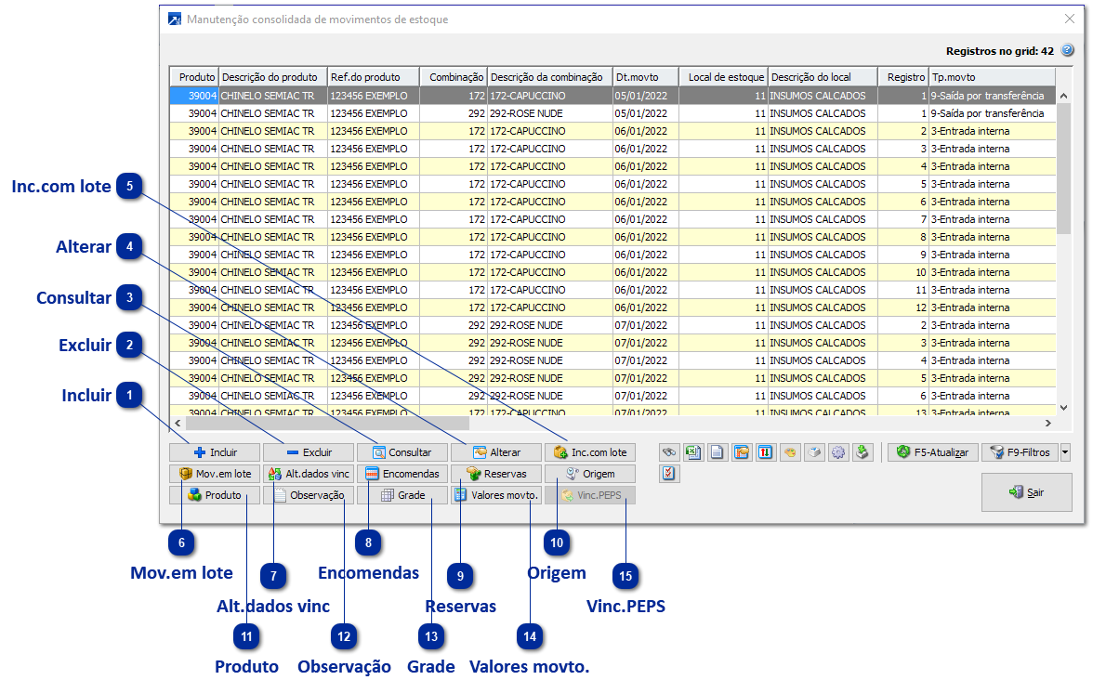The image size is (1106, 693).
Task: Refresh the grid with F5-Atualizar
Action: [x=932, y=452]
